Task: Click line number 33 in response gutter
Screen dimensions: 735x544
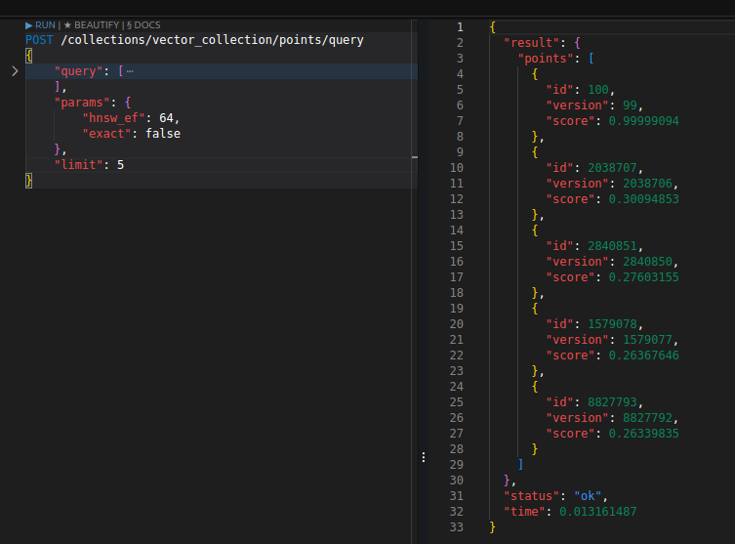Action: 457,527
